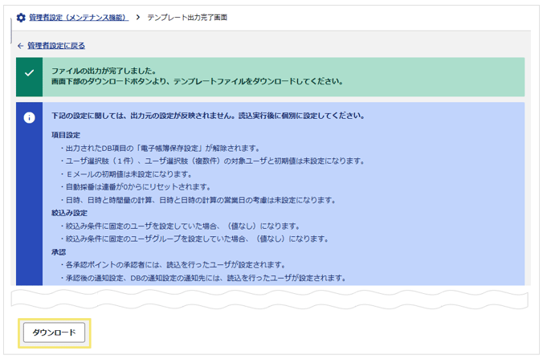Select the text ファイルの出力が完了しました。
The image size is (543, 359).
[104, 71]
